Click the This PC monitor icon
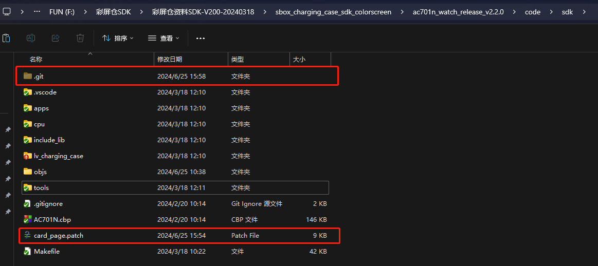The height and width of the screenshot is (266, 598). (7, 12)
